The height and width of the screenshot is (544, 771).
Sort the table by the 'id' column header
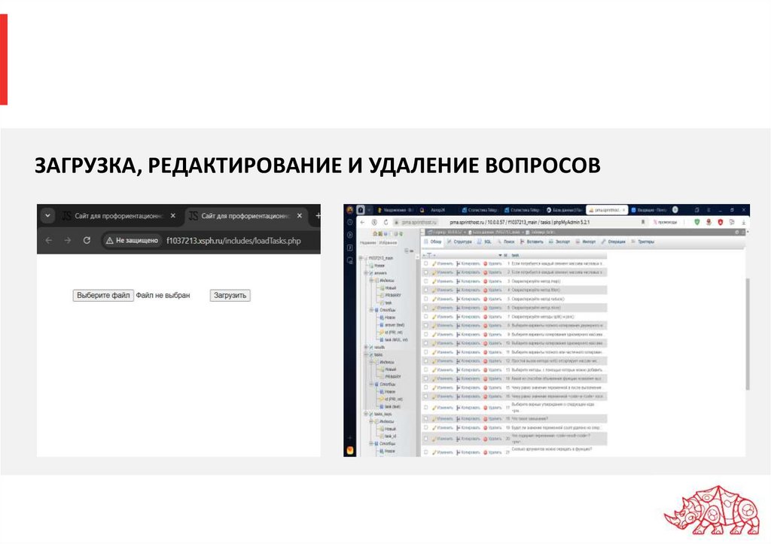coord(505,256)
